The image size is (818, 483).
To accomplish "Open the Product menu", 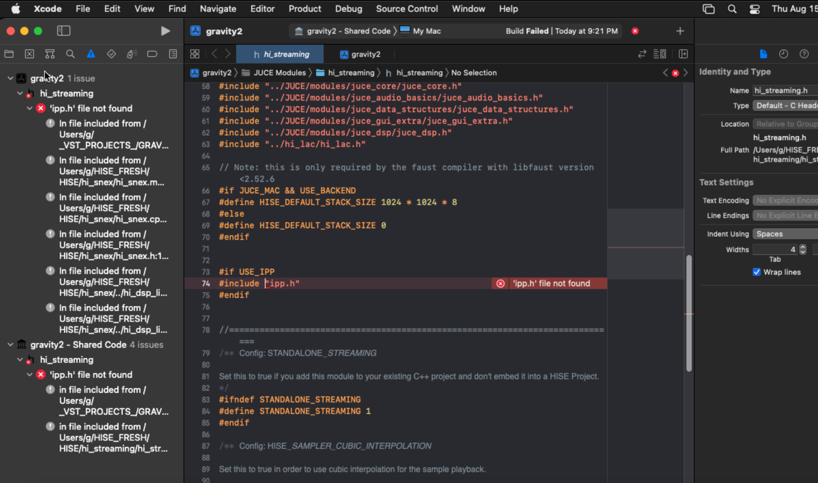I will pos(305,9).
